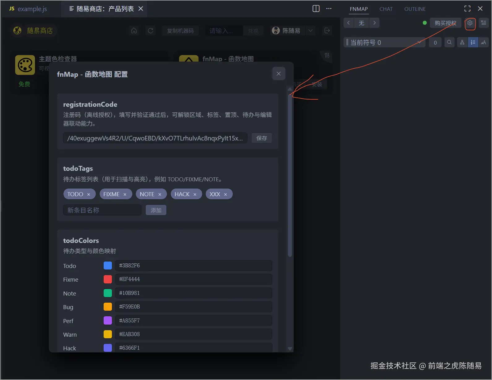Open the 当前符号 0 dropdown

384,42
